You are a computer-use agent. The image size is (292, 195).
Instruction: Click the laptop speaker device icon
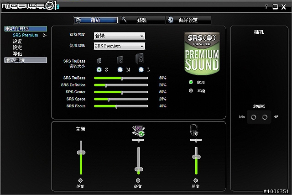point(138,131)
